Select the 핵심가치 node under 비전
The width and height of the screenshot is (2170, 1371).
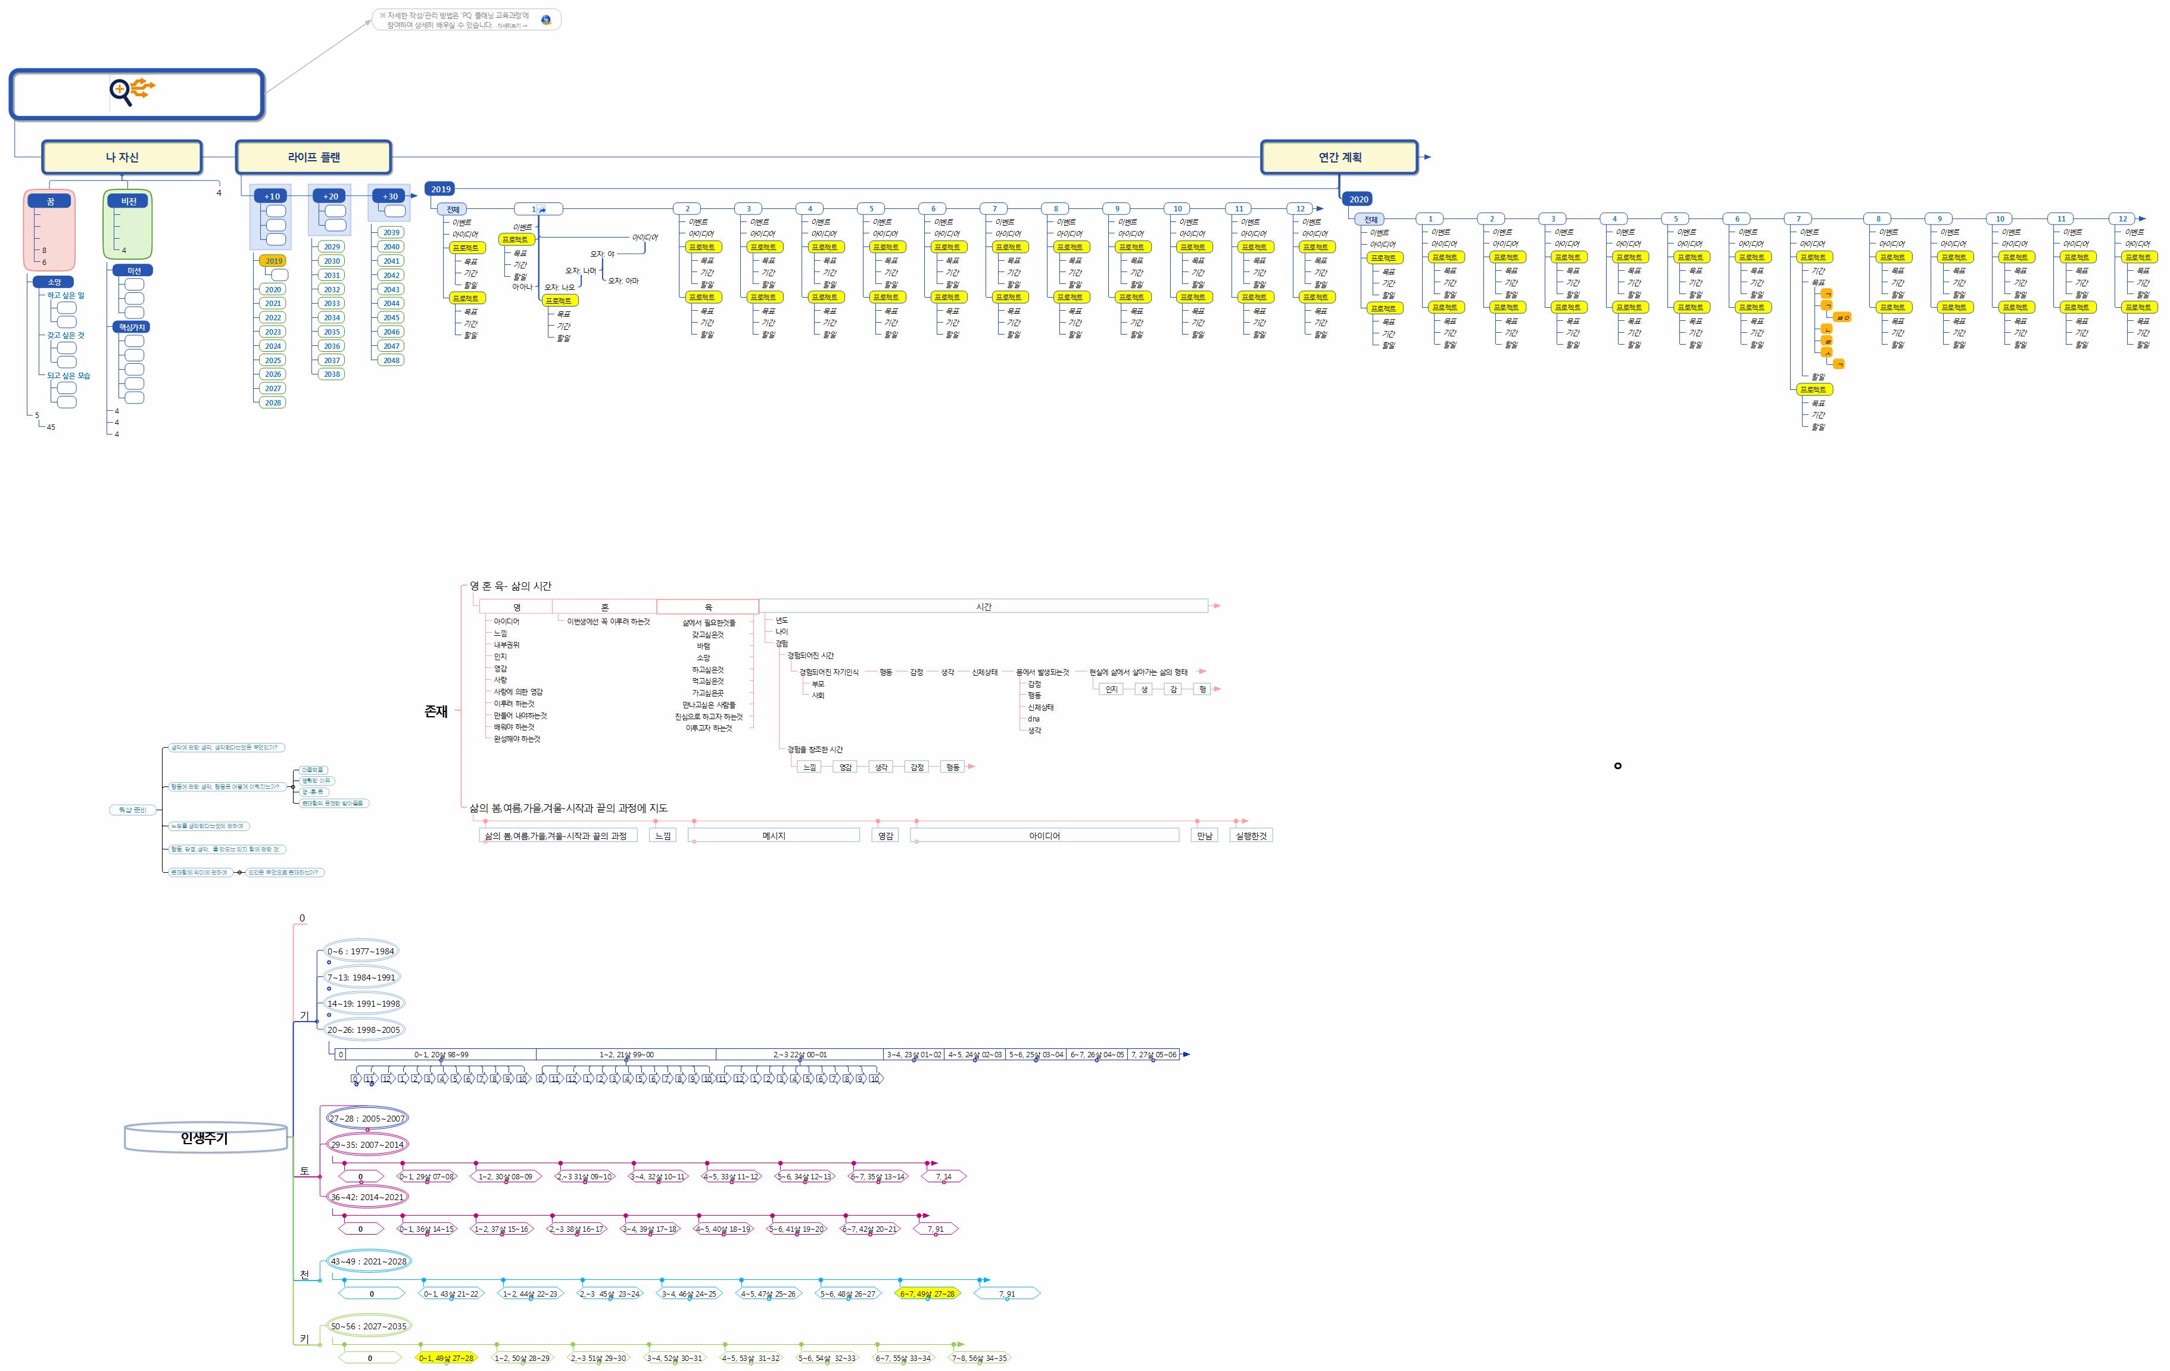click(x=132, y=327)
